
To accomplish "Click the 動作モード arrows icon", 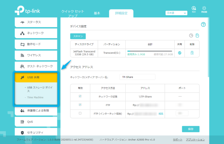I will click(22, 44).
